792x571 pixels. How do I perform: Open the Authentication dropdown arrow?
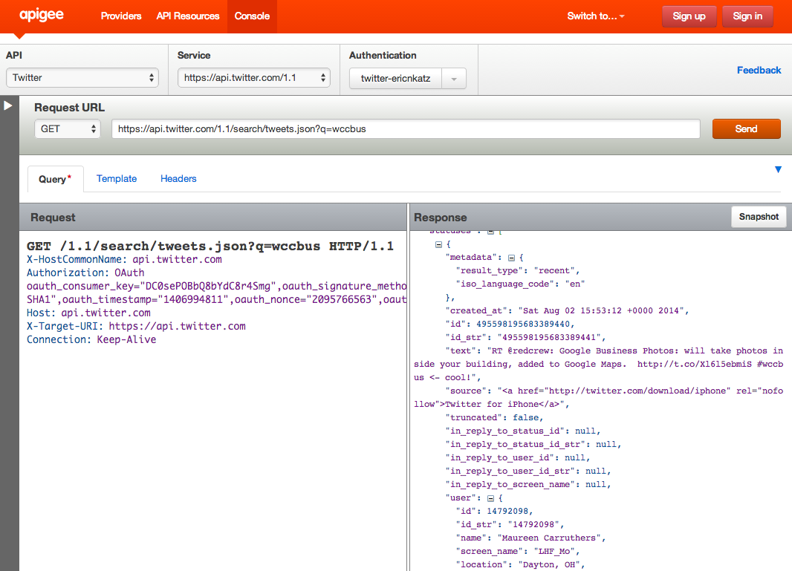pos(454,79)
